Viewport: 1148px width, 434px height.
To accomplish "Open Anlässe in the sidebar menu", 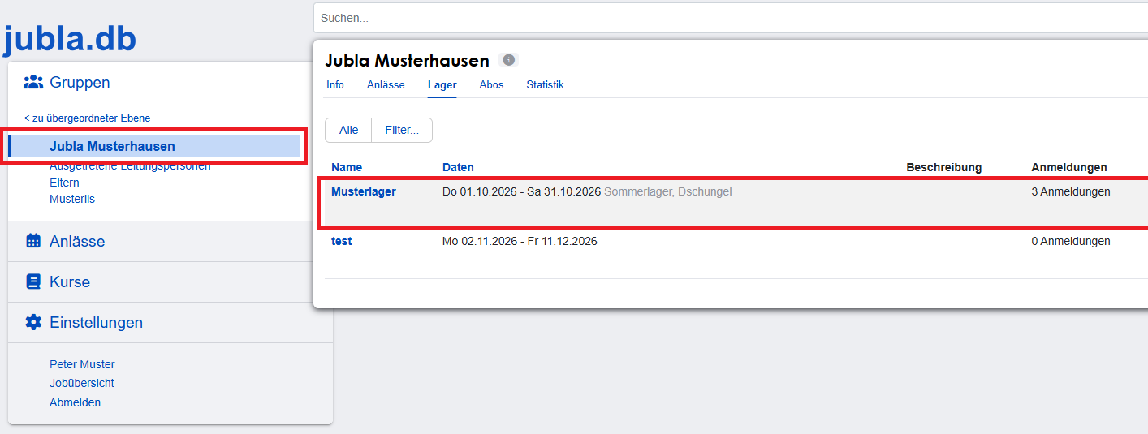I will [x=77, y=241].
